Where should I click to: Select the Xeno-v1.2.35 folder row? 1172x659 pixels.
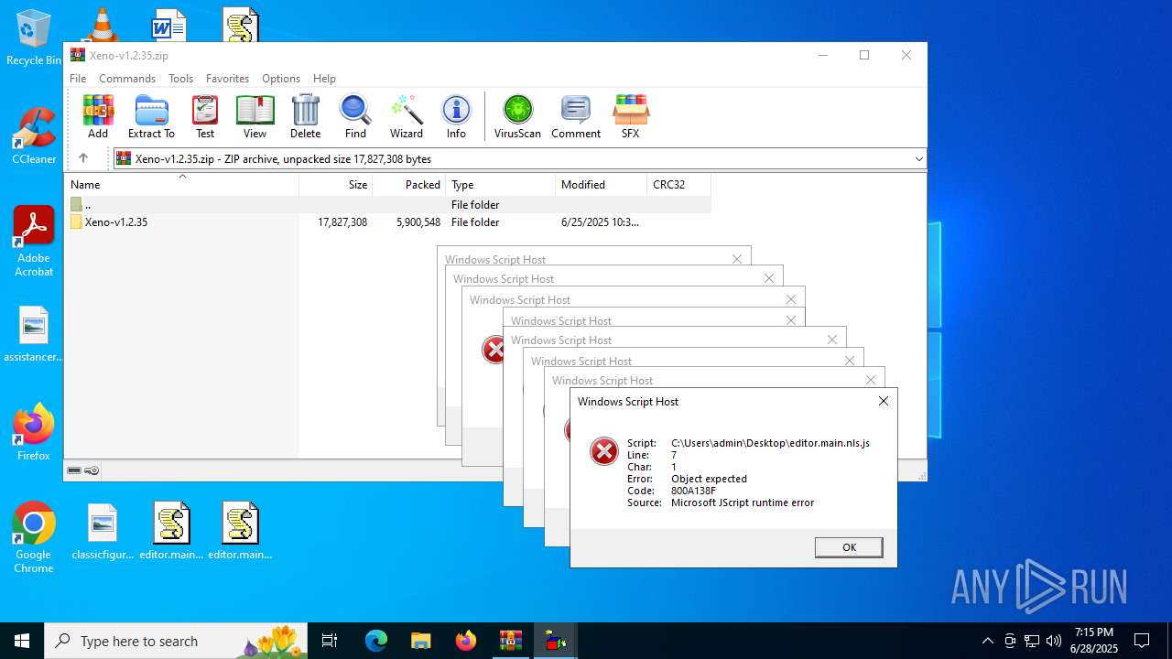(387, 222)
